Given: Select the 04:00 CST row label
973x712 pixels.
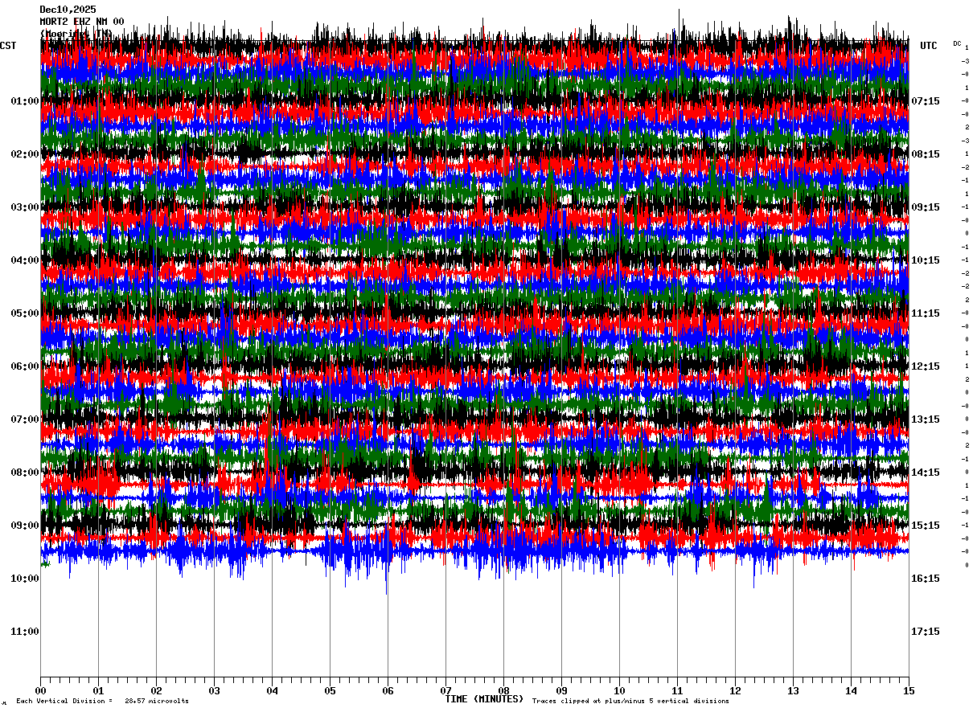Looking at the screenshot, I should pyautogui.click(x=25, y=260).
